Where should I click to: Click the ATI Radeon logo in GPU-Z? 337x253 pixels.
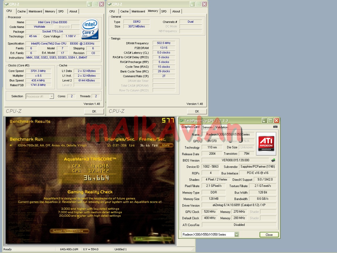click(x=266, y=143)
